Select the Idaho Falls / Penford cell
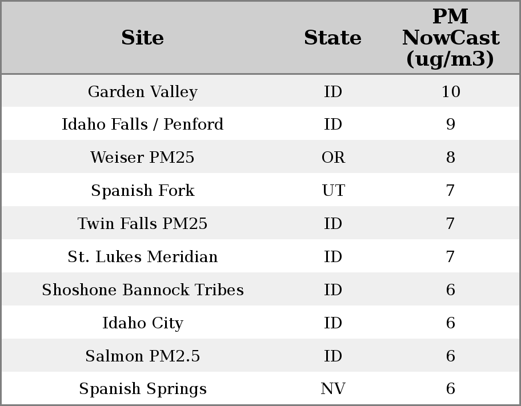Image resolution: width=521 pixels, height=406 pixels. [x=143, y=124]
